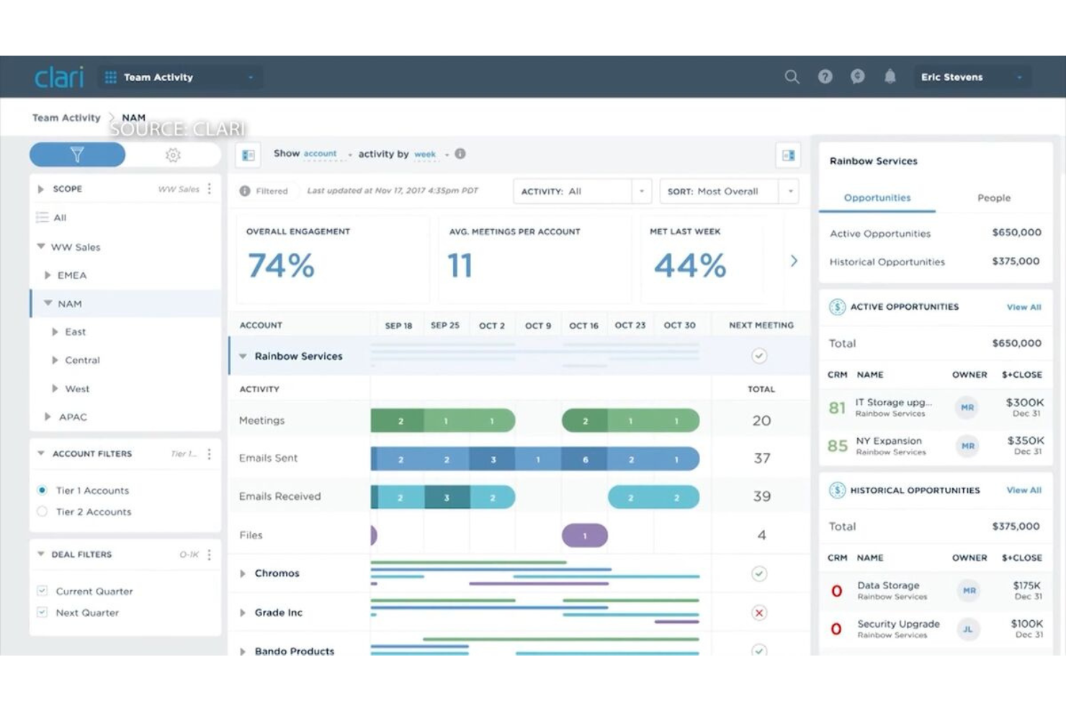Viewport: 1066px width, 711px height.
Task: Collapse the NAM tree node
Action: tap(48, 304)
